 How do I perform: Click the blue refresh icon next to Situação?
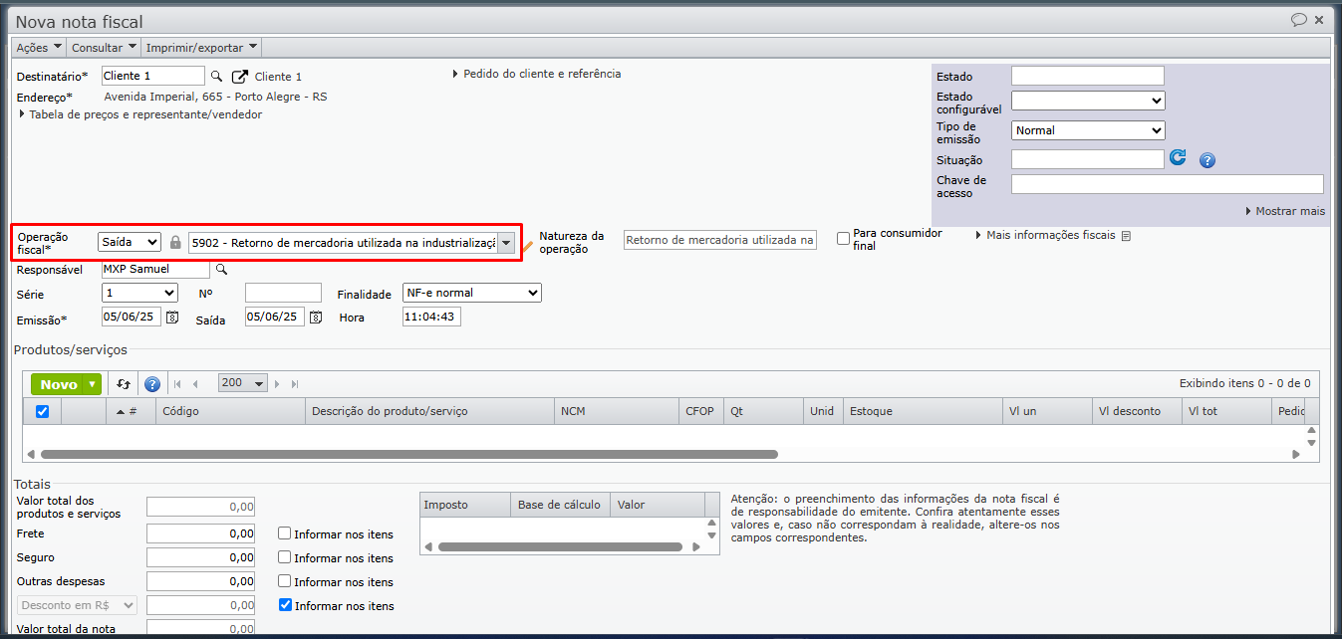tap(1178, 158)
